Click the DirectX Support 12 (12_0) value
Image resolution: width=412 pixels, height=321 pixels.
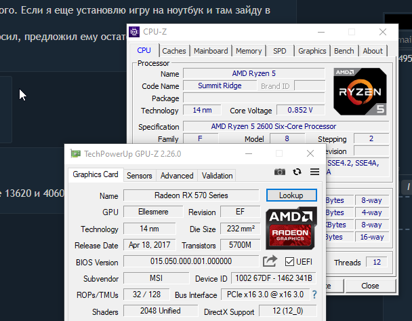(x=288, y=311)
